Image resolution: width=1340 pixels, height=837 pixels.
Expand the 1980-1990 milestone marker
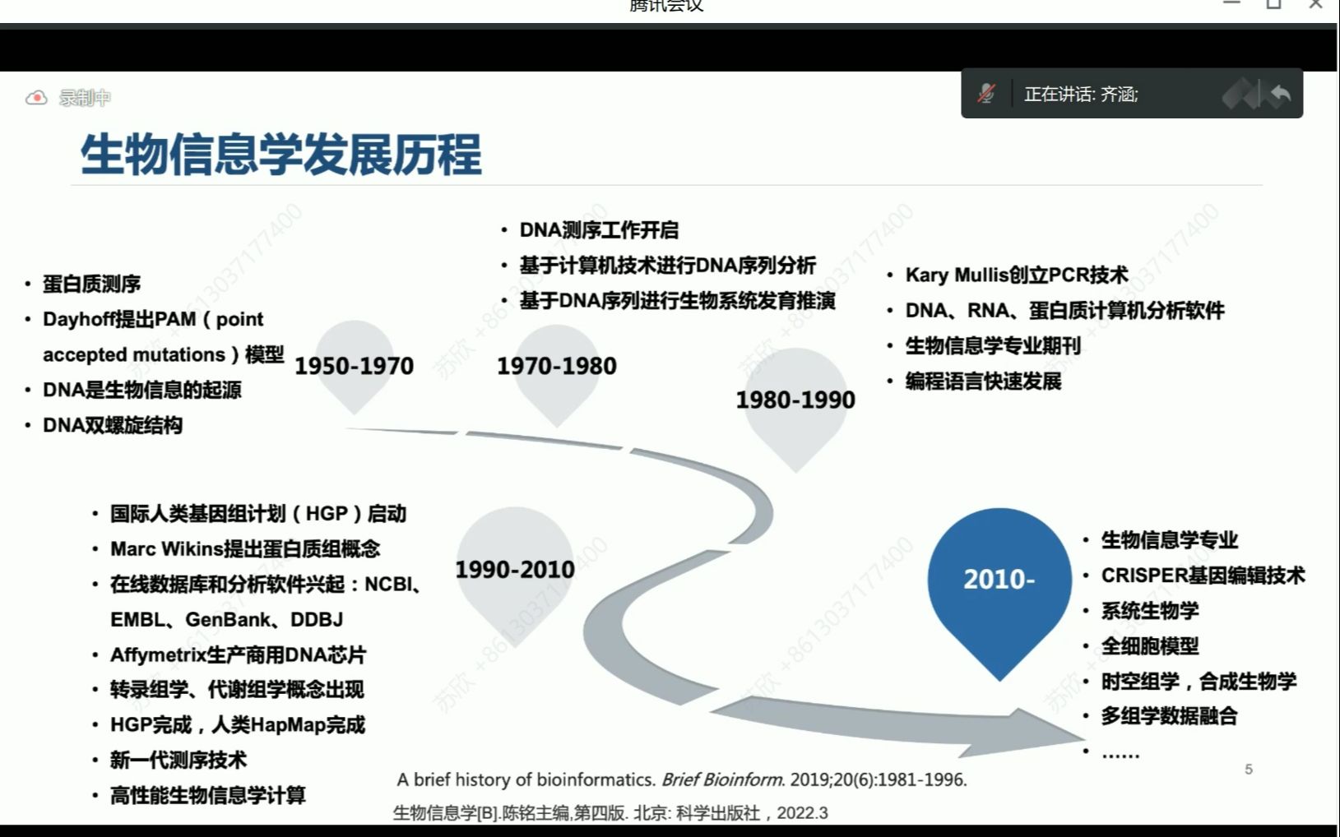pos(795,400)
